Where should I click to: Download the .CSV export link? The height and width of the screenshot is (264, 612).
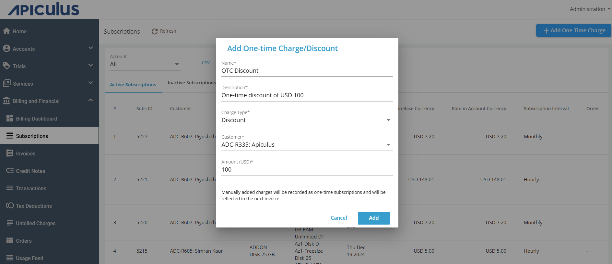tap(205, 63)
